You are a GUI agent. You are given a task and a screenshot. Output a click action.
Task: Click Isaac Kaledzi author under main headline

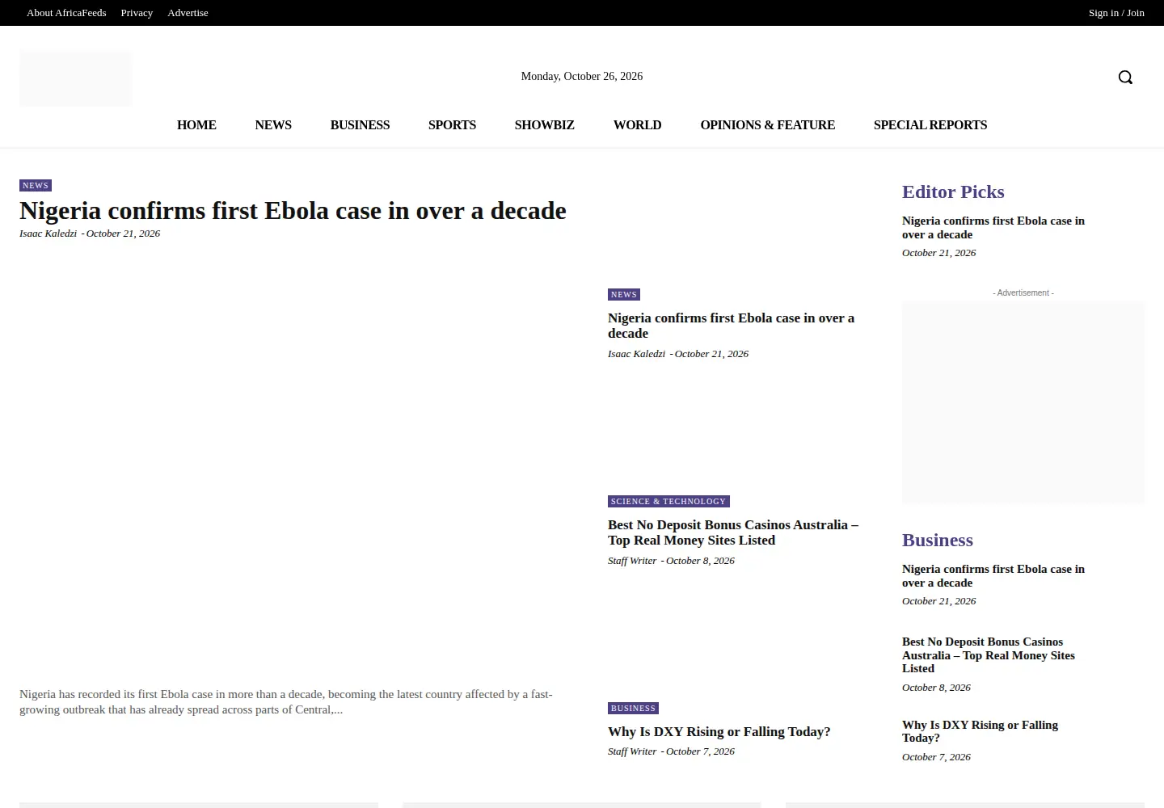coord(48,234)
